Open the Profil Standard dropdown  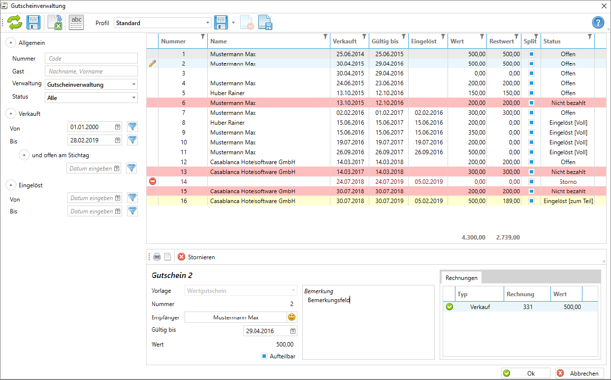(x=162, y=23)
